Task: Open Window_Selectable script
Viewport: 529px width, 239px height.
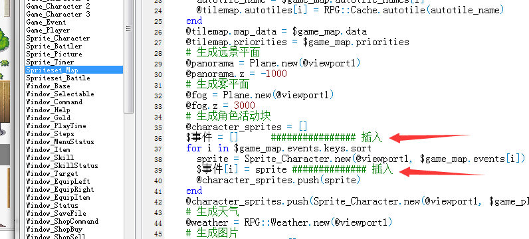Action: click(x=60, y=94)
